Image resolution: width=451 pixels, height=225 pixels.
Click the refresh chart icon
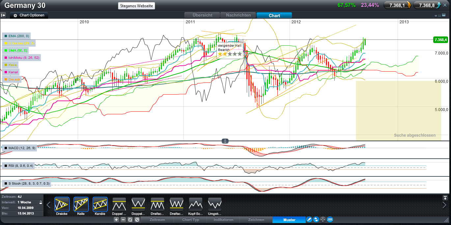[130, 220]
